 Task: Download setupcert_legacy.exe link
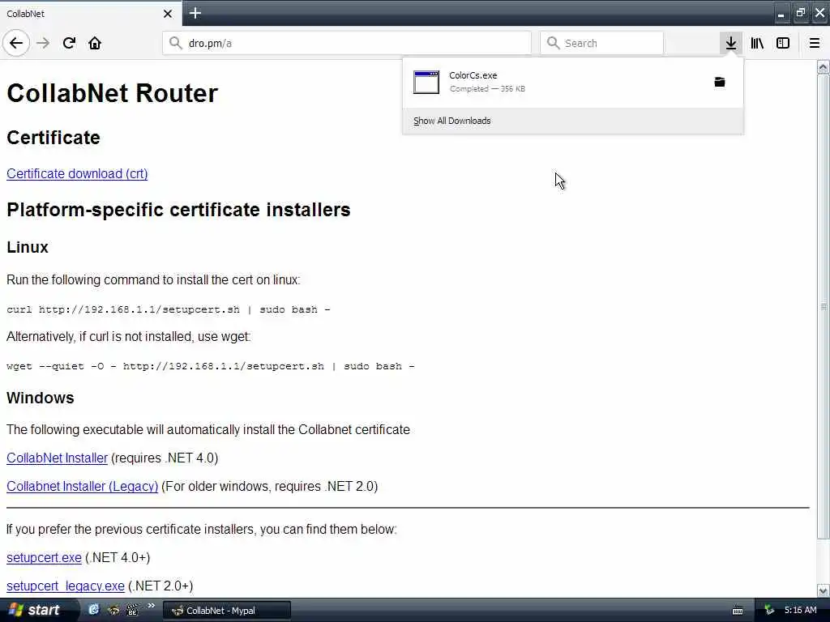coord(66,586)
